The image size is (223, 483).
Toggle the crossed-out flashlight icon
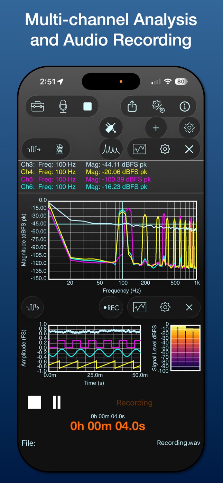111,128
